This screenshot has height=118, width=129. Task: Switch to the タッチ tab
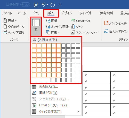coord(37,13)
